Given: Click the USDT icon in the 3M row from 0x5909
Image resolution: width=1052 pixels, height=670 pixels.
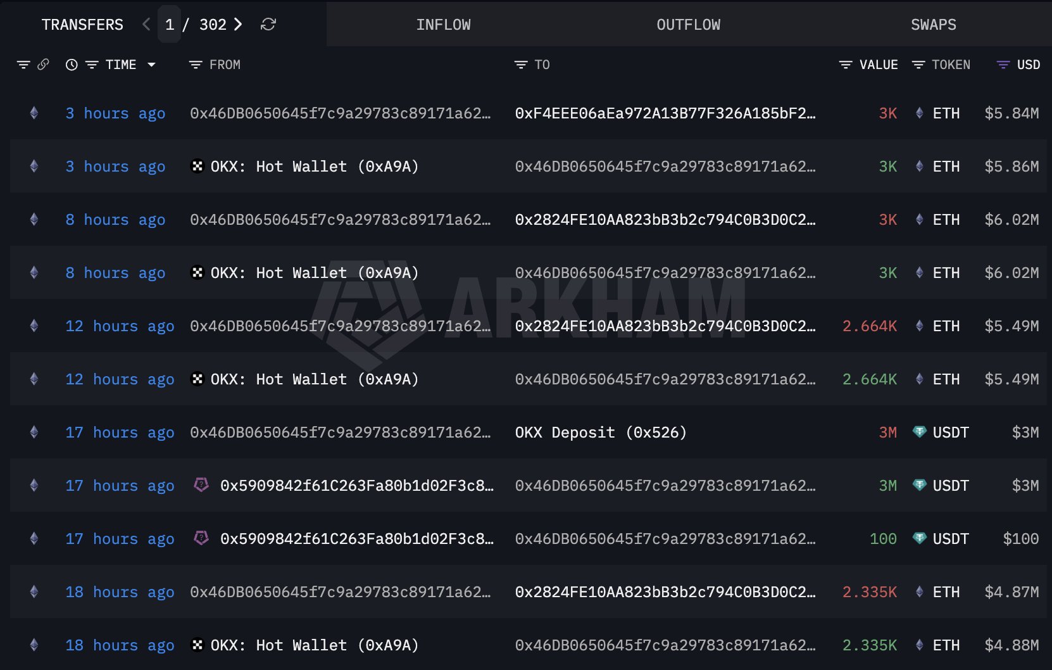Looking at the screenshot, I should tap(920, 485).
